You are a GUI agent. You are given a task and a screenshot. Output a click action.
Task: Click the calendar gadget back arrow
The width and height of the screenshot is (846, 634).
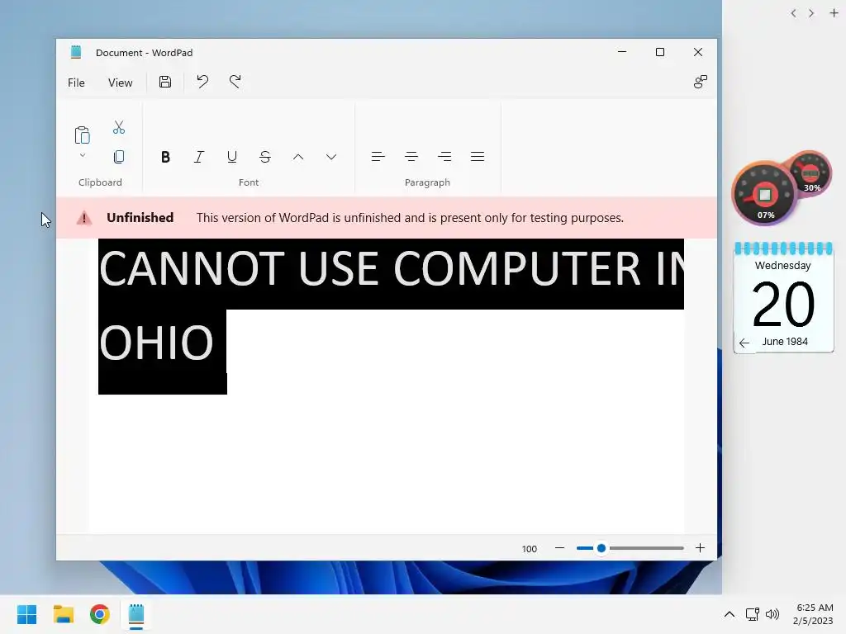click(744, 343)
